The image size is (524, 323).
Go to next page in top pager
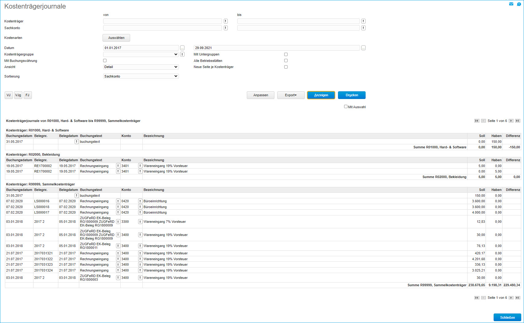pos(511,121)
